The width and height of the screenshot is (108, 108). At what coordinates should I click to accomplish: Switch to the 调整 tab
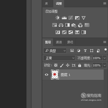pyautogui.click(x=59, y=4)
